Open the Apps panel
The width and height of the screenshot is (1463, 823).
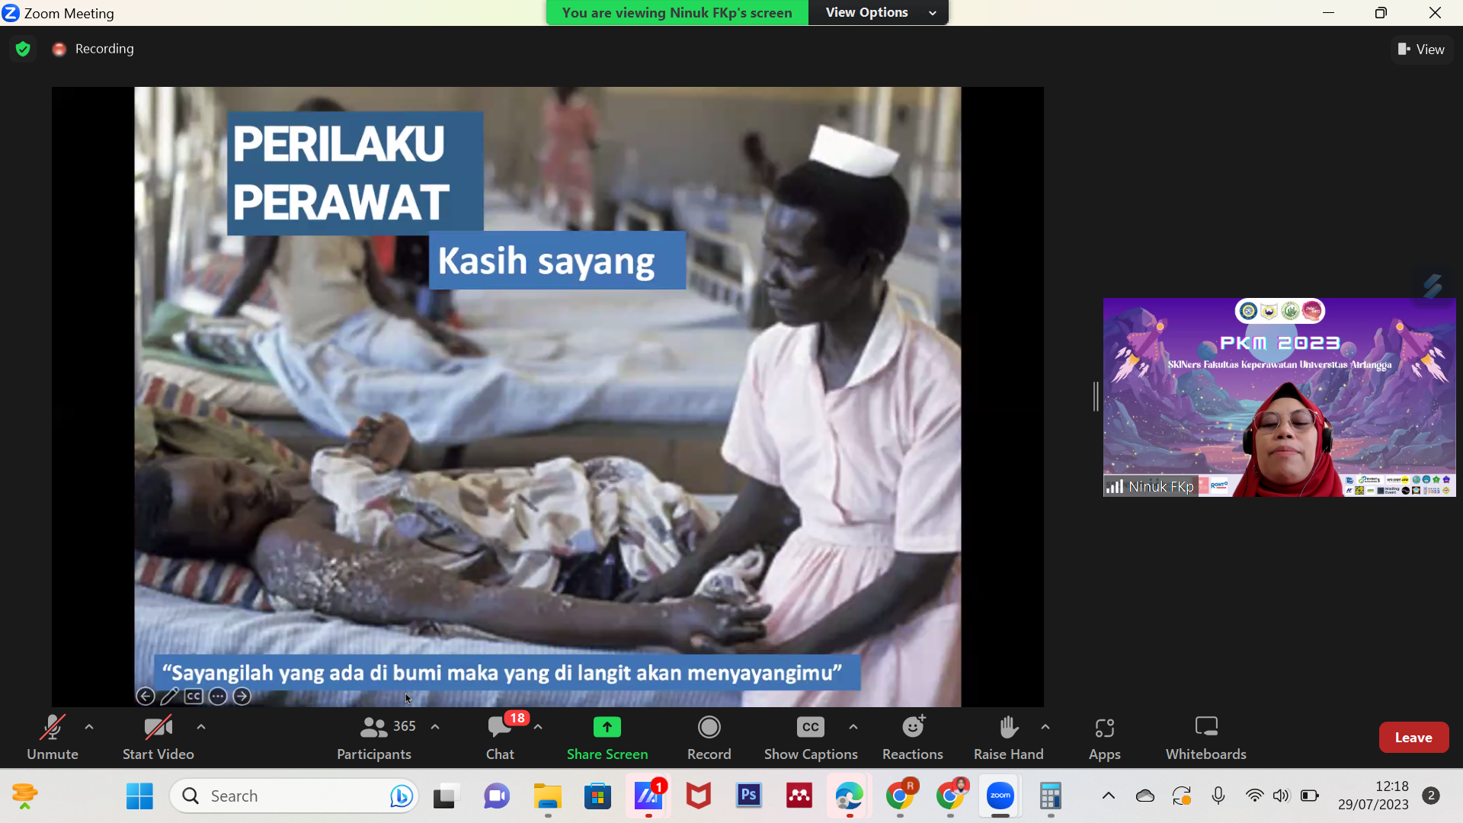1104,737
